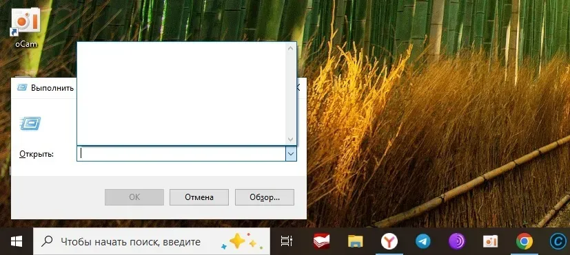The image size is (570, 255).
Task: Click the dropdown list scroll up arrow
Action: 290,48
